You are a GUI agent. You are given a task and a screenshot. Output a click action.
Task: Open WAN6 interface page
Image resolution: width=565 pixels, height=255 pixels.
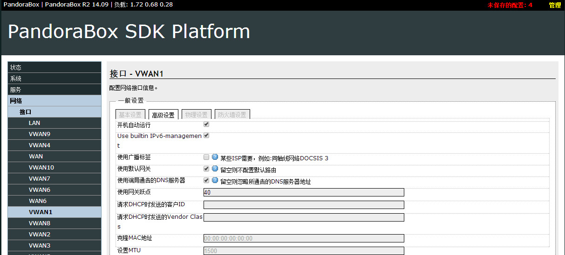pyautogui.click(x=54, y=201)
